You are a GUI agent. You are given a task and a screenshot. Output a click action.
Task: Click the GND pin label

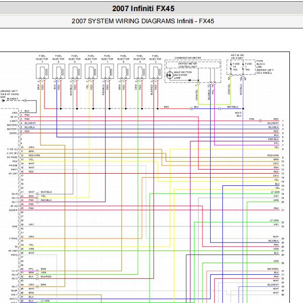[15, 113]
